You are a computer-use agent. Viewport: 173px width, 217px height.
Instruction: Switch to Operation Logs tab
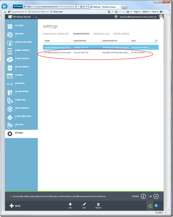click(101, 34)
